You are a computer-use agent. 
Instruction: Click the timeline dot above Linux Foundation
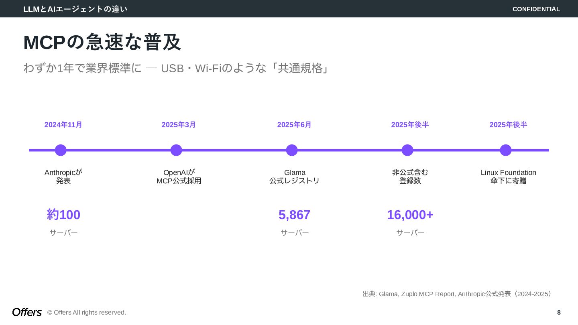(506, 150)
